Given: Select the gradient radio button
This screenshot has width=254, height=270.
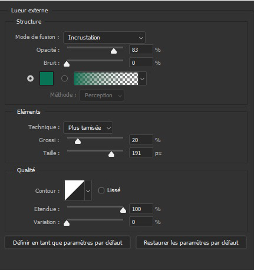Looking at the screenshot, I should [x=64, y=78].
